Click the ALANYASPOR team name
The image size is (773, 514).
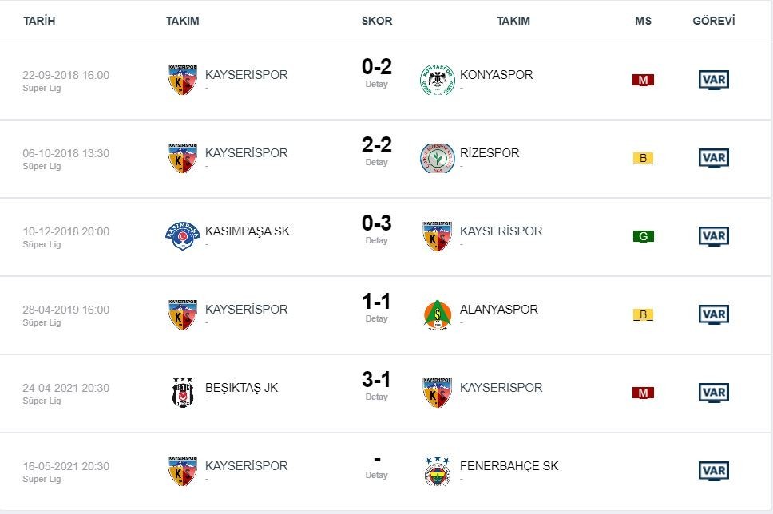[x=499, y=310]
